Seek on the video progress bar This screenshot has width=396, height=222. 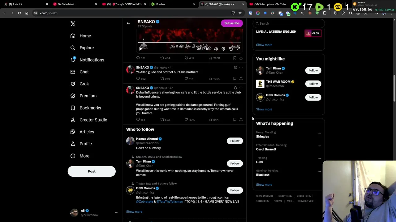coord(189,43)
